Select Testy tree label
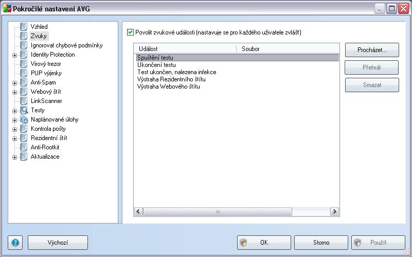 38,110
